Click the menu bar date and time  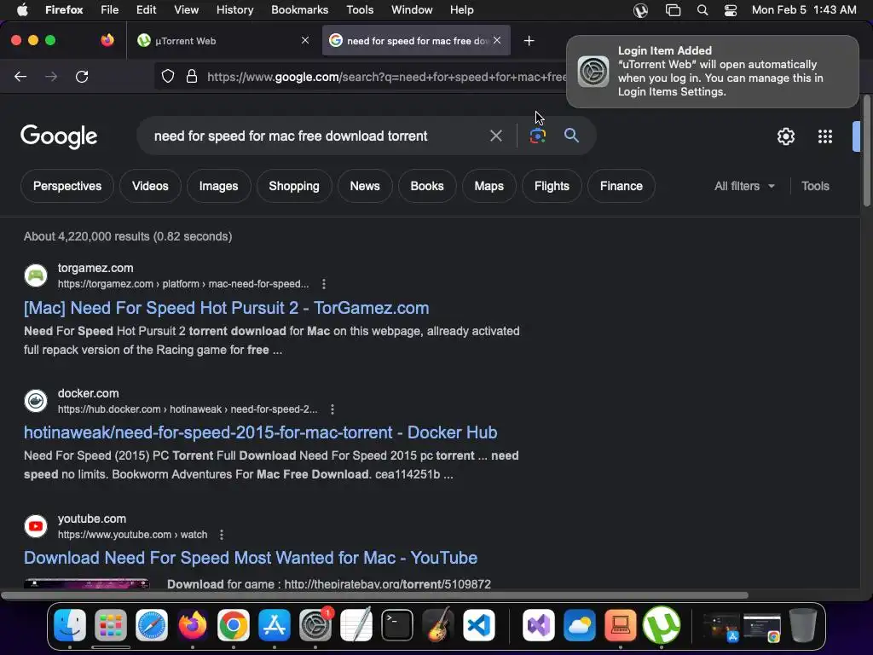coord(804,10)
